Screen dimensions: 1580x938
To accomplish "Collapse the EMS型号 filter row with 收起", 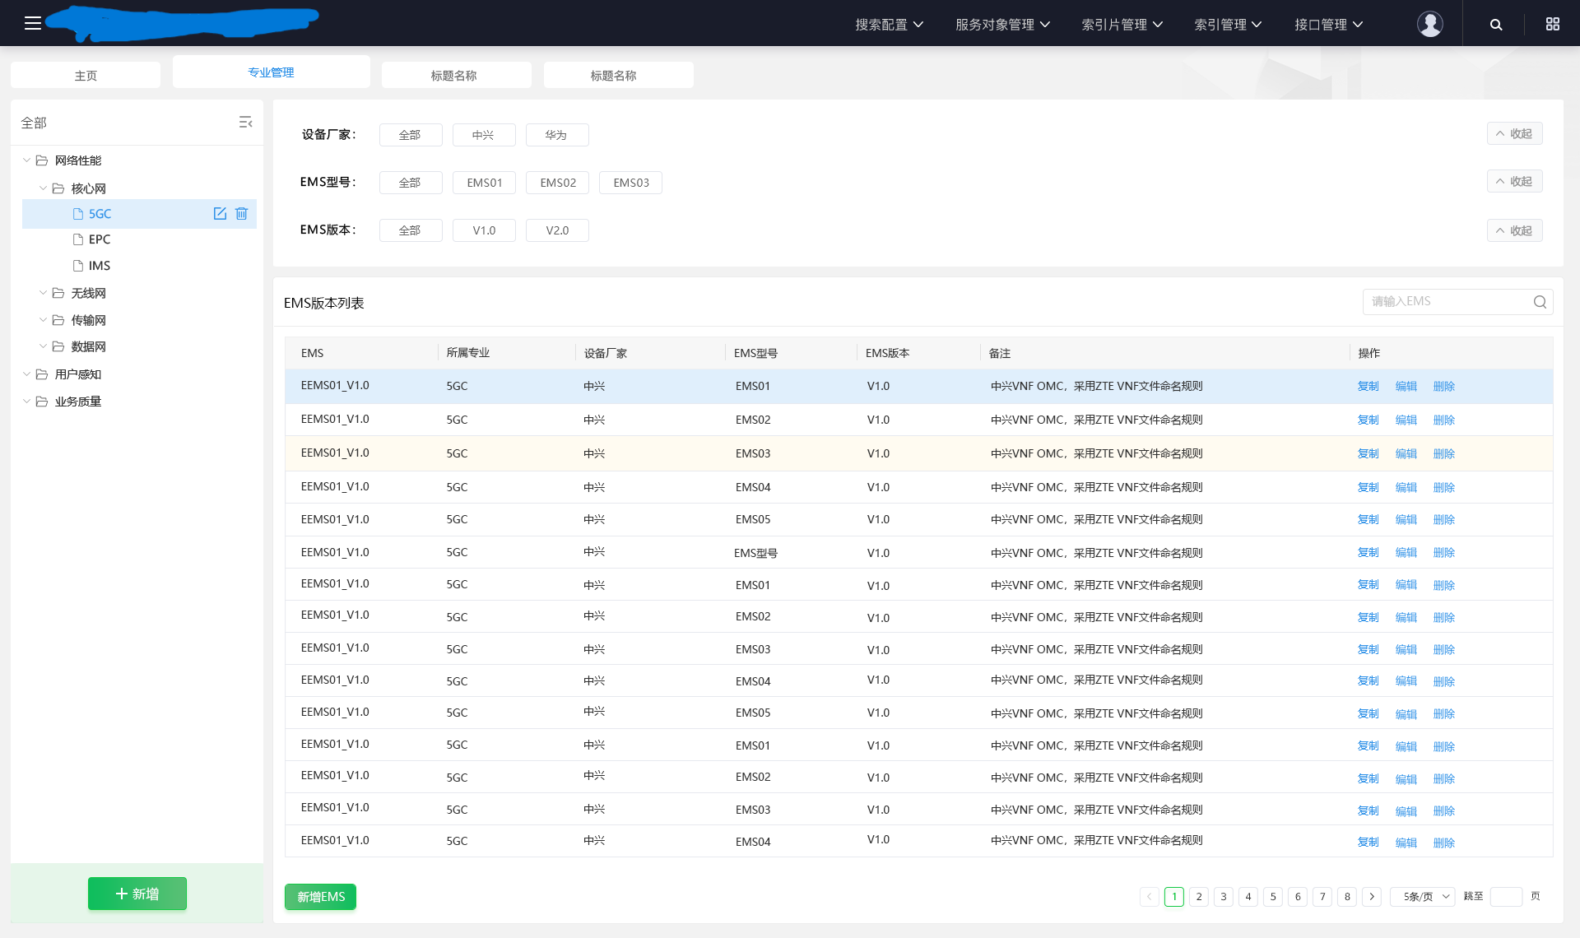I will [1514, 181].
